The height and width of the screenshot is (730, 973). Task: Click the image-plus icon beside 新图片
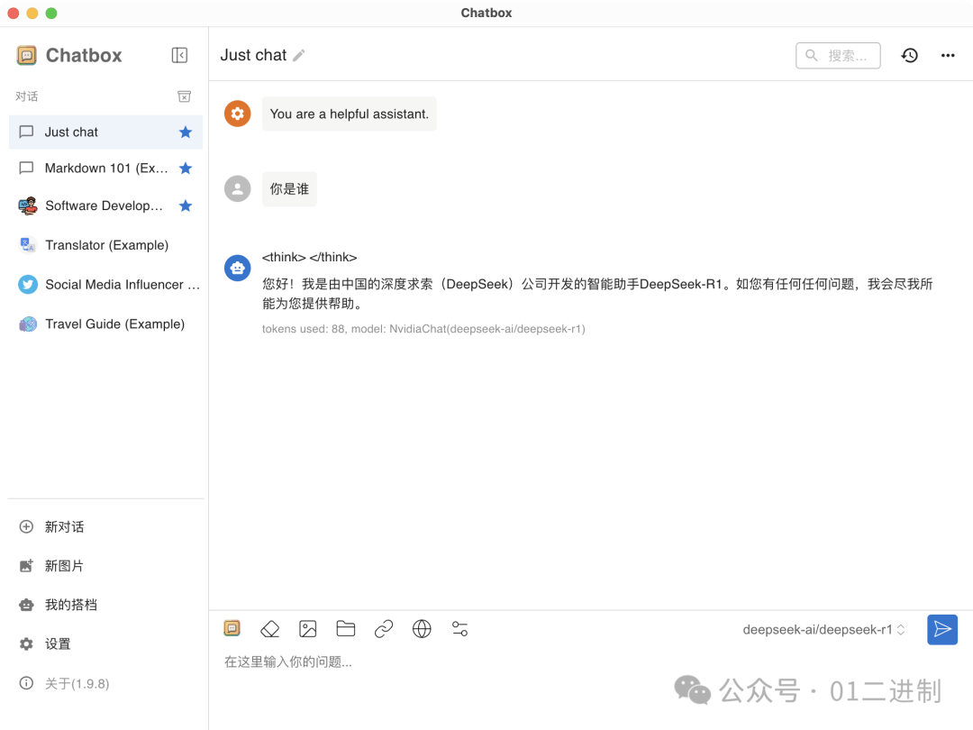[26, 566]
